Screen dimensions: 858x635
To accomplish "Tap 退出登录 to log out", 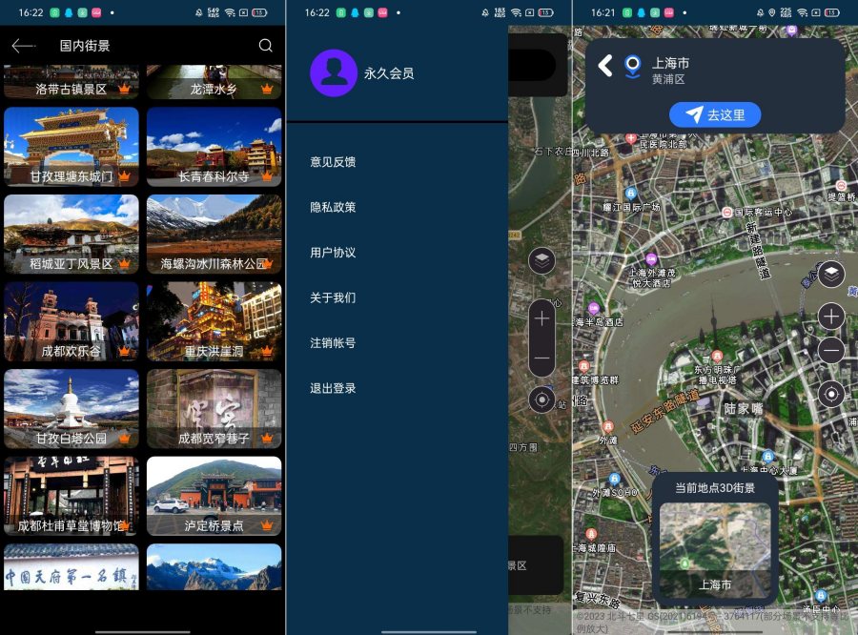I will click(333, 388).
